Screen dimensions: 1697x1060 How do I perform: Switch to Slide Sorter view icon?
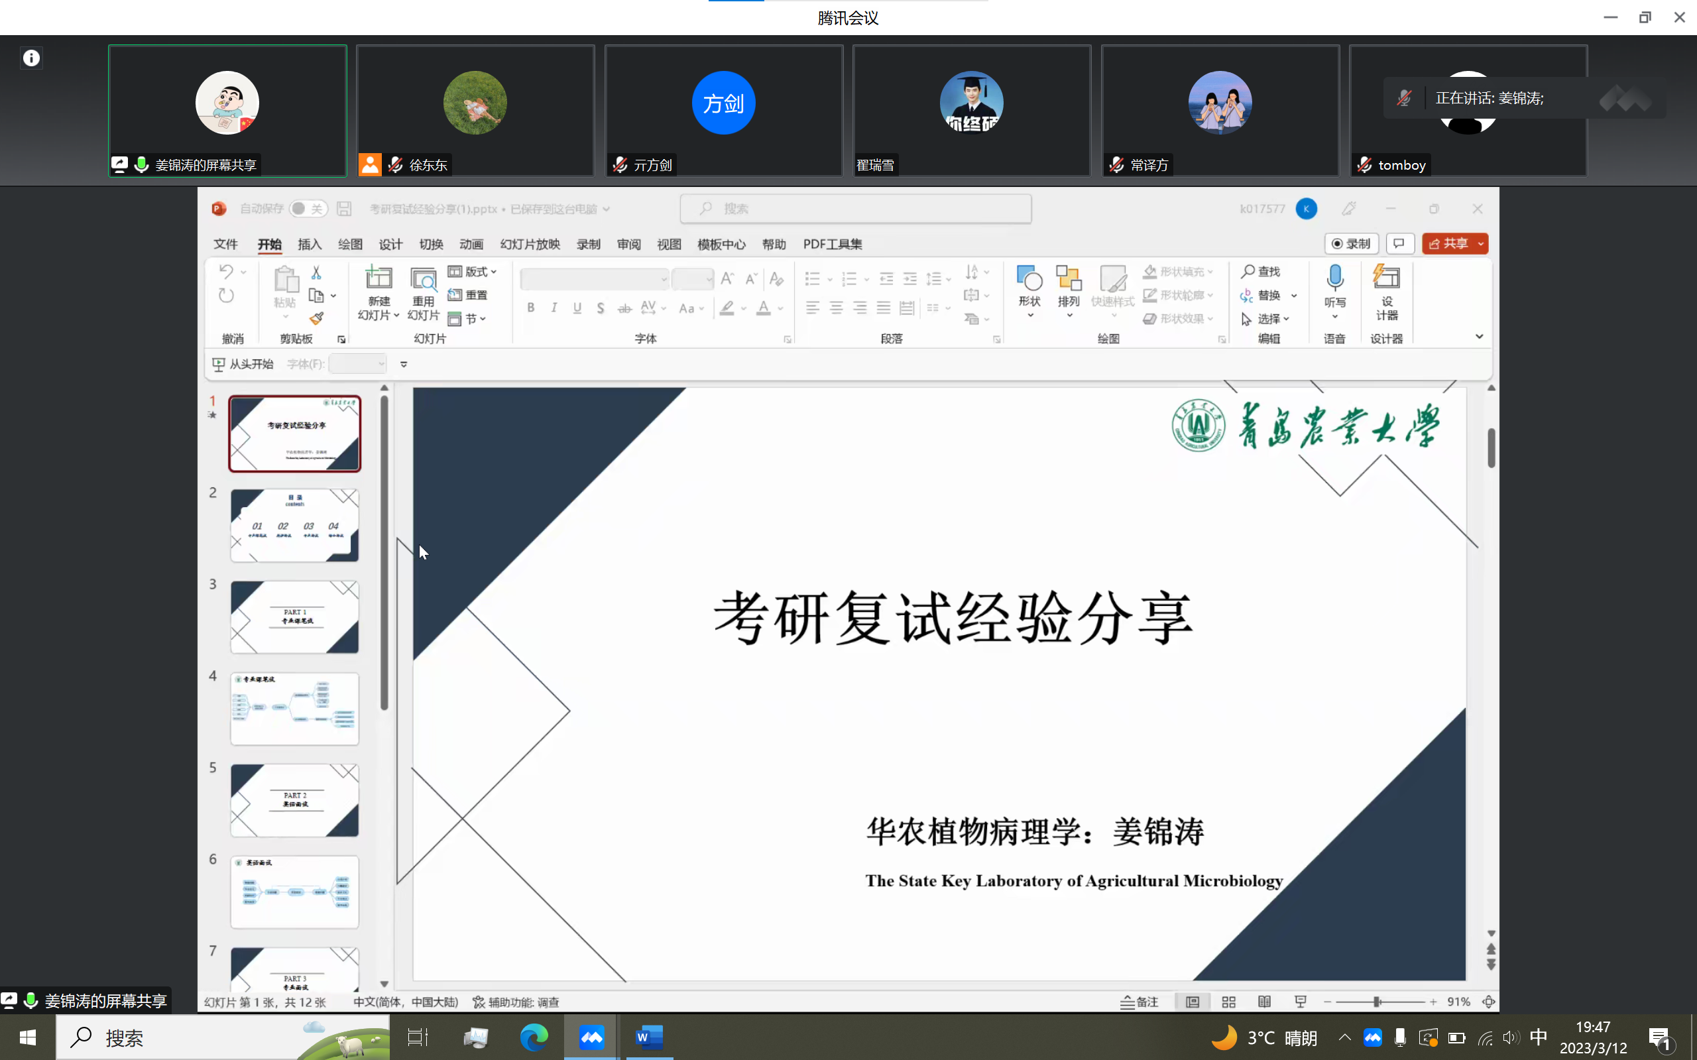(1229, 1002)
